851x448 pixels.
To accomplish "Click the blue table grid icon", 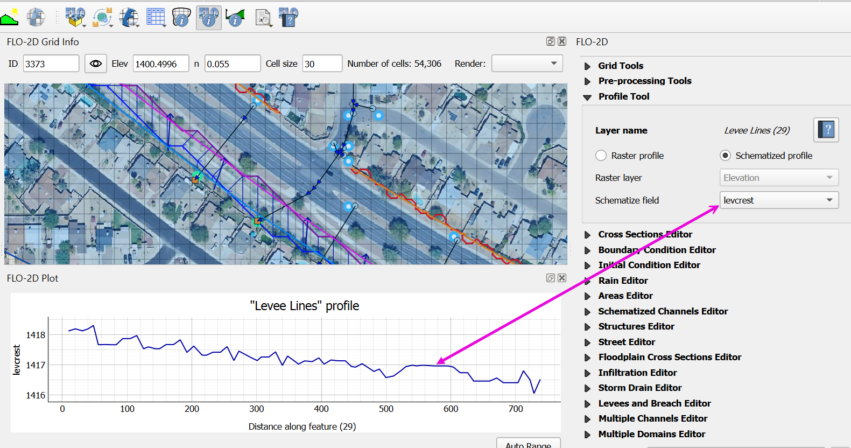I will 156,17.
